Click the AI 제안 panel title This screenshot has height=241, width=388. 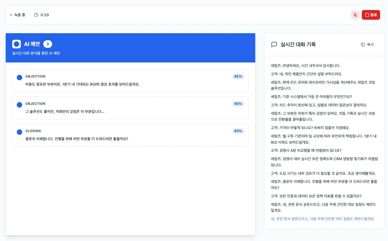pos(32,44)
